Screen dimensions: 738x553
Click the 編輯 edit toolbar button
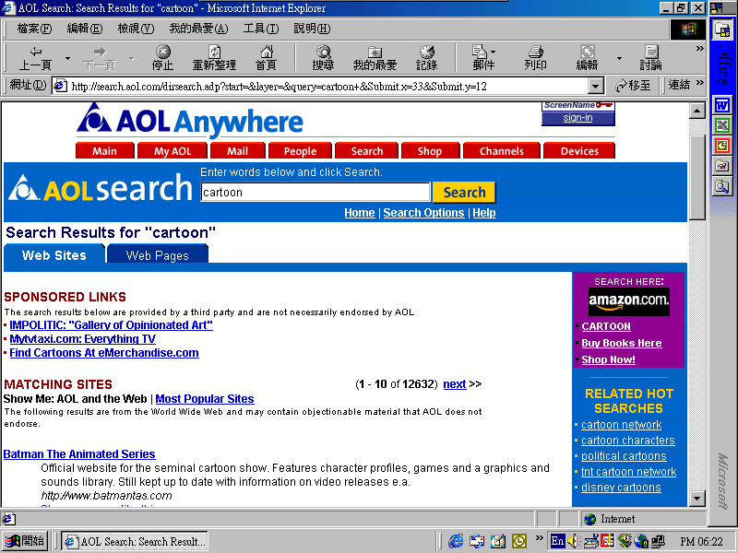(587, 58)
